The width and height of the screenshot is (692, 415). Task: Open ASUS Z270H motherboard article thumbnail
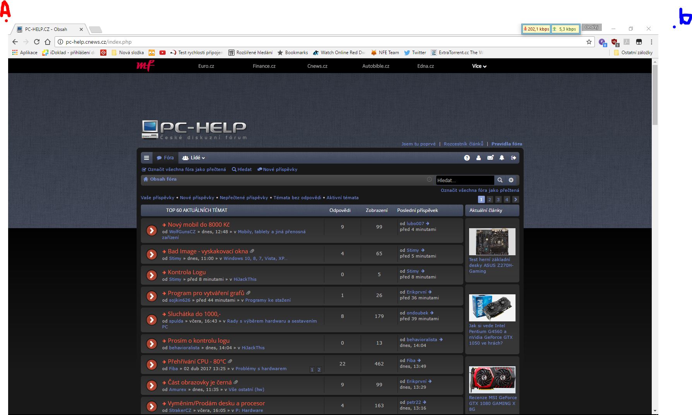click(x=492, y=241)
